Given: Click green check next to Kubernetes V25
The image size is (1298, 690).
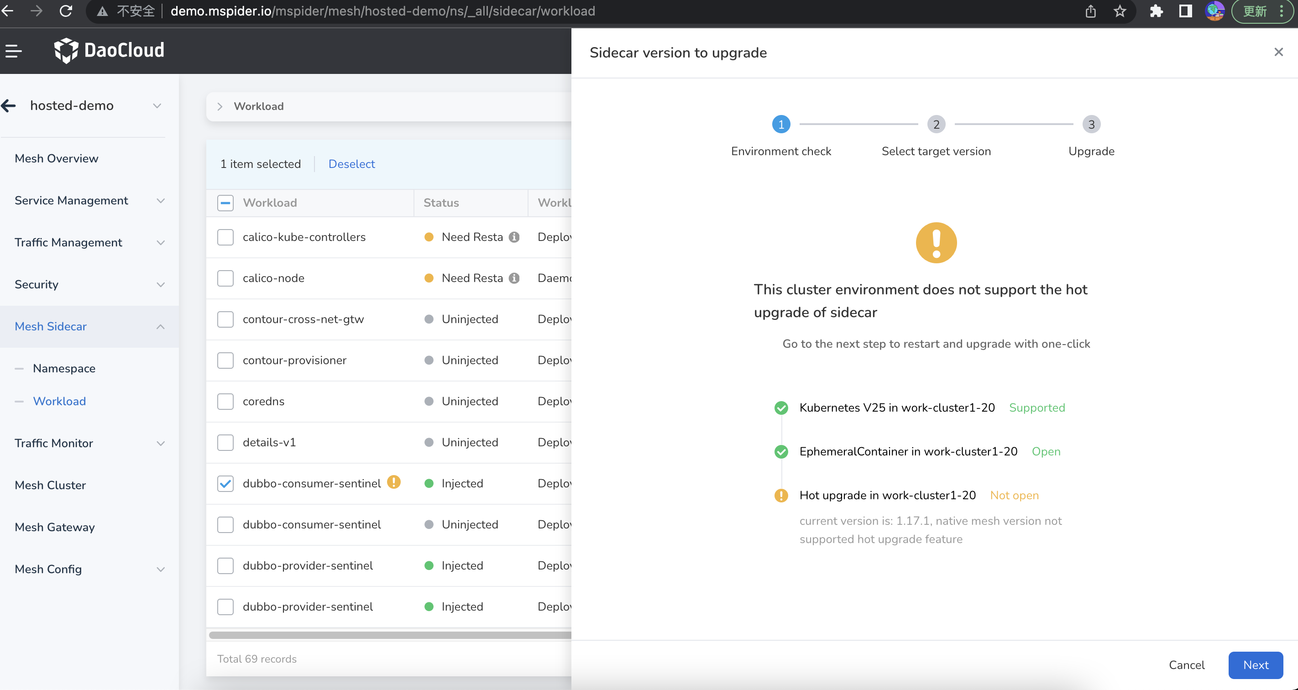Looking at the screenshot, I should coord(781,408).
